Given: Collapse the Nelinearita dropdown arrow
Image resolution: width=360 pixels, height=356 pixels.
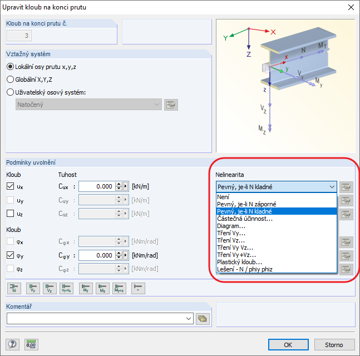Looking at the screenshot, I should pos(332,187).
